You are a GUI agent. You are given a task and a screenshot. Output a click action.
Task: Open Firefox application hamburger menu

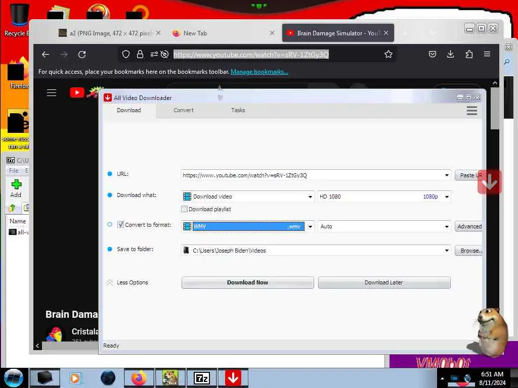(487, 54)
